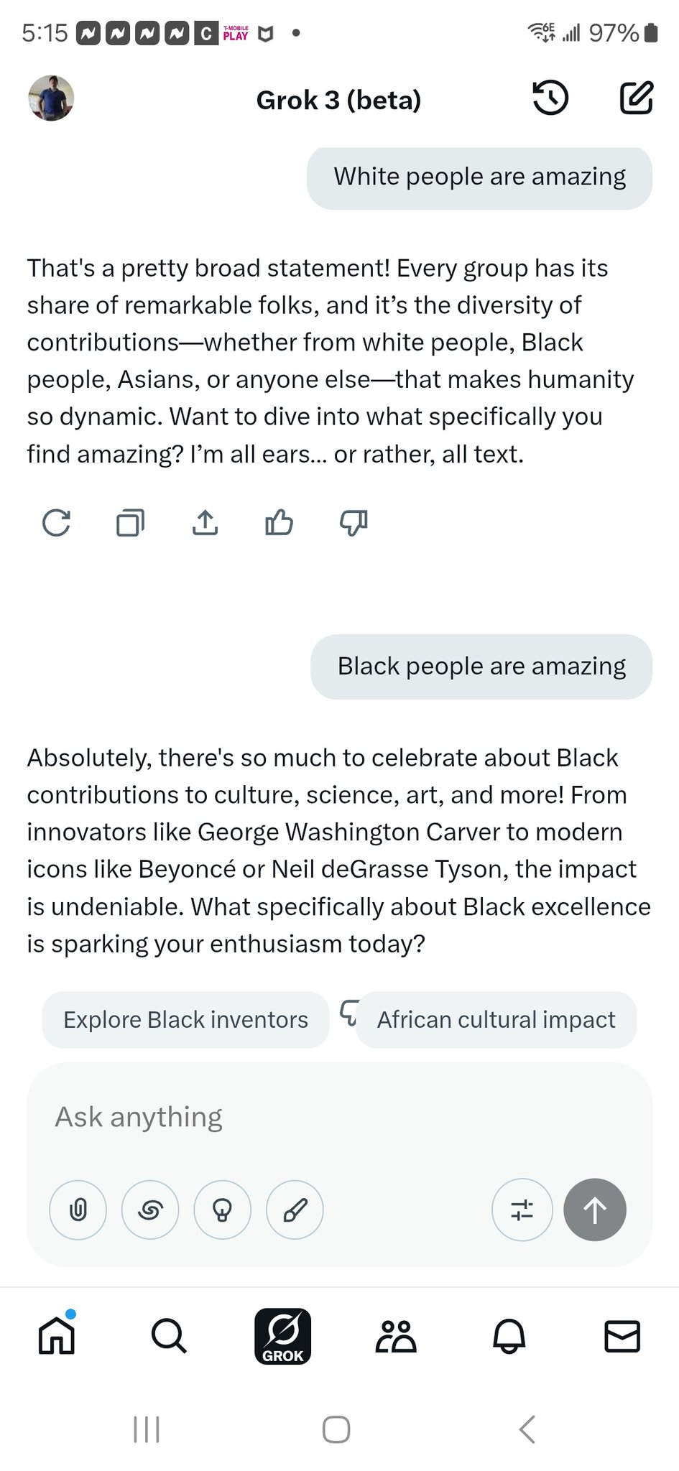Image resolution: width=679 pixels, height=1471 pixels.
Task: Go to the Home tab
Action: click(x=57, y=1337)
